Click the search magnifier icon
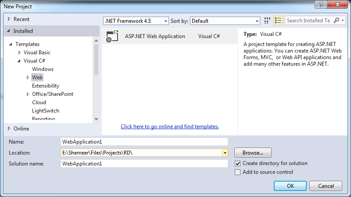Image resolution: width=351 pixels, height=197 pixels. 337,21
